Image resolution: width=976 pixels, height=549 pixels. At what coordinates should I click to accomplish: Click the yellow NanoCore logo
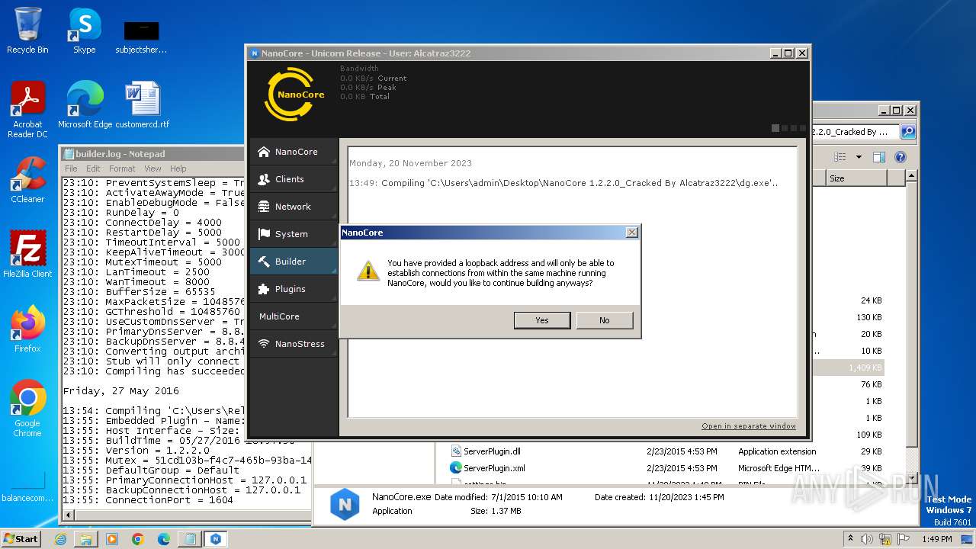[x=294, y=95]
